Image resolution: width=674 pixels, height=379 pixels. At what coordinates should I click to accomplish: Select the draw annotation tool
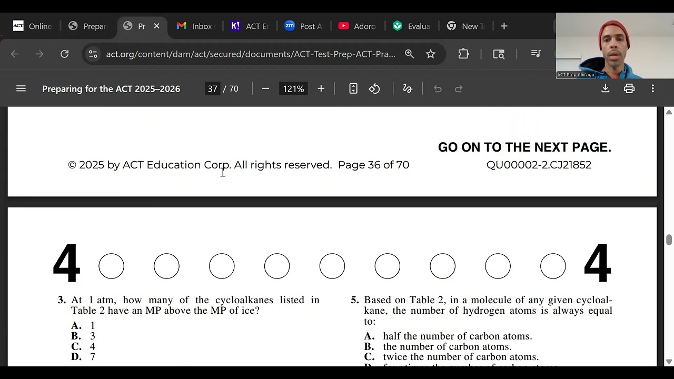click(x=408, y=89)
